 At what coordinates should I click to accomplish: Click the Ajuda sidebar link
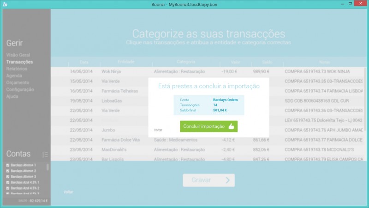pos(12,96)
